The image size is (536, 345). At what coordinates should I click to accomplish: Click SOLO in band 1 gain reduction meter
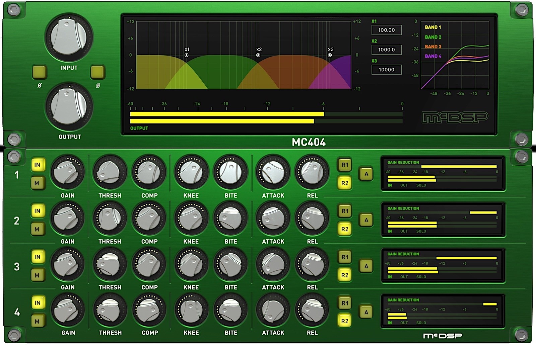coord(421,185)
